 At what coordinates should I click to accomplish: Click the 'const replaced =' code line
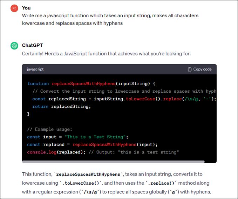[92, 145]
